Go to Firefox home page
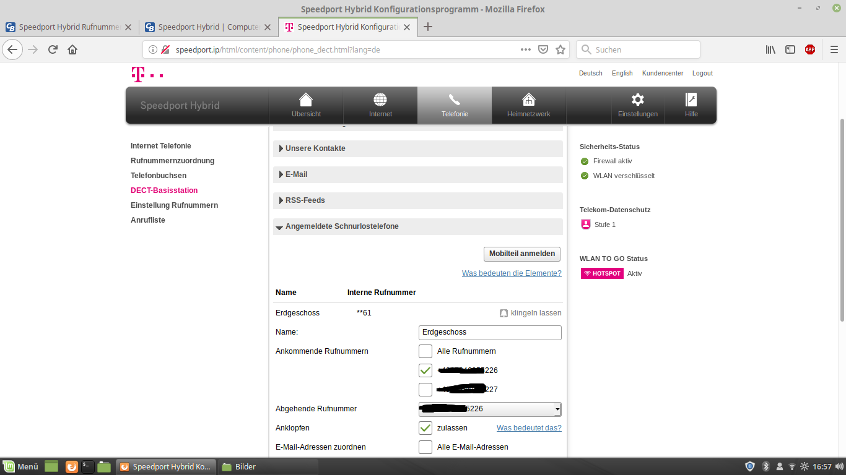Screen dimensions: 846x475 pos(72,49)
